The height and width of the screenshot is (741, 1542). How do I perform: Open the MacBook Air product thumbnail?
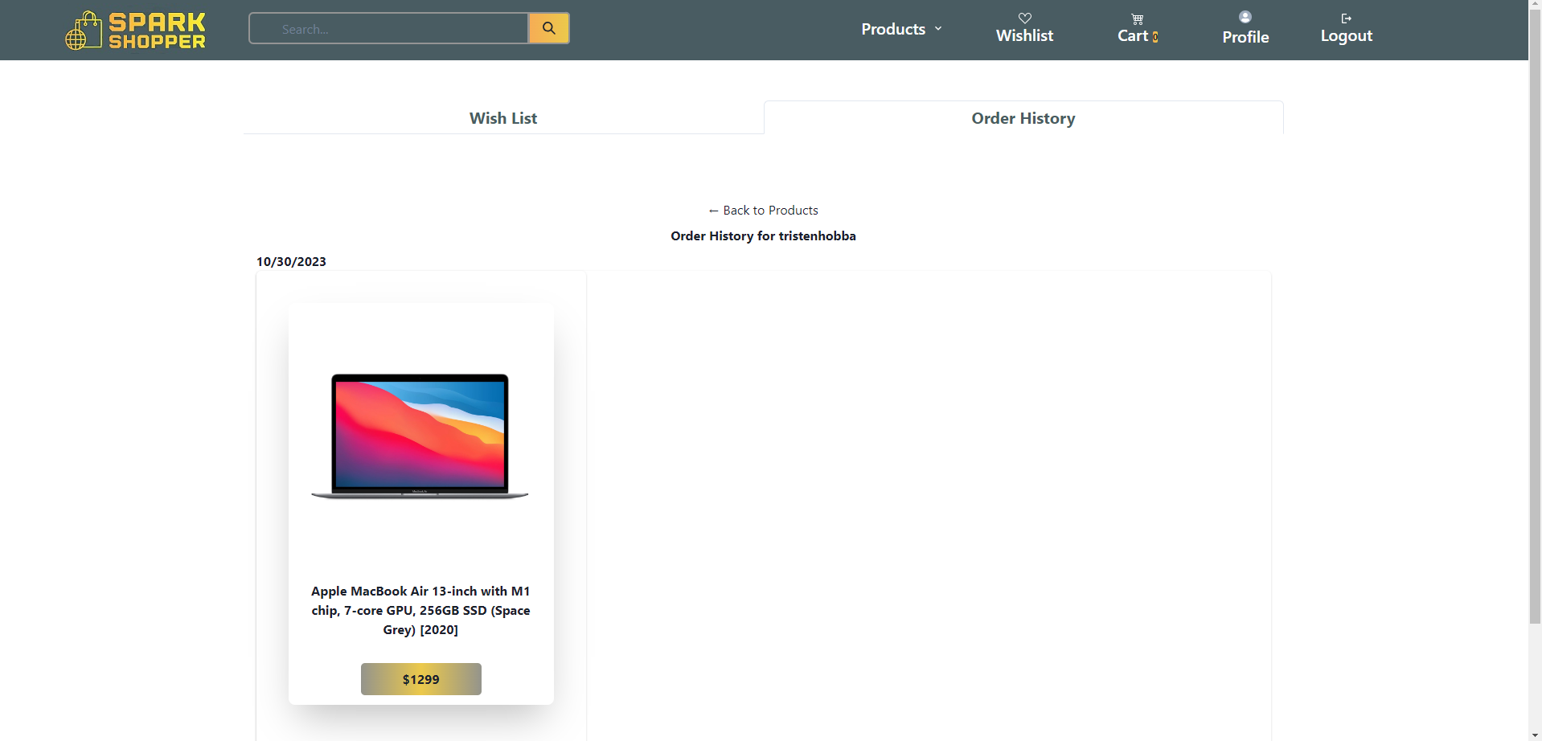click(420, 435)
